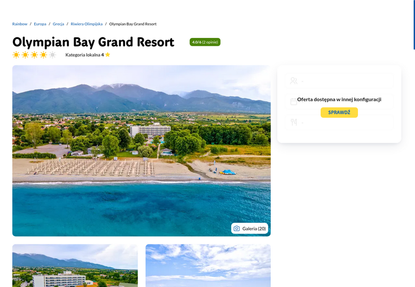Open the gallery camera icon
Screen dimensions: 415x287
237,228
